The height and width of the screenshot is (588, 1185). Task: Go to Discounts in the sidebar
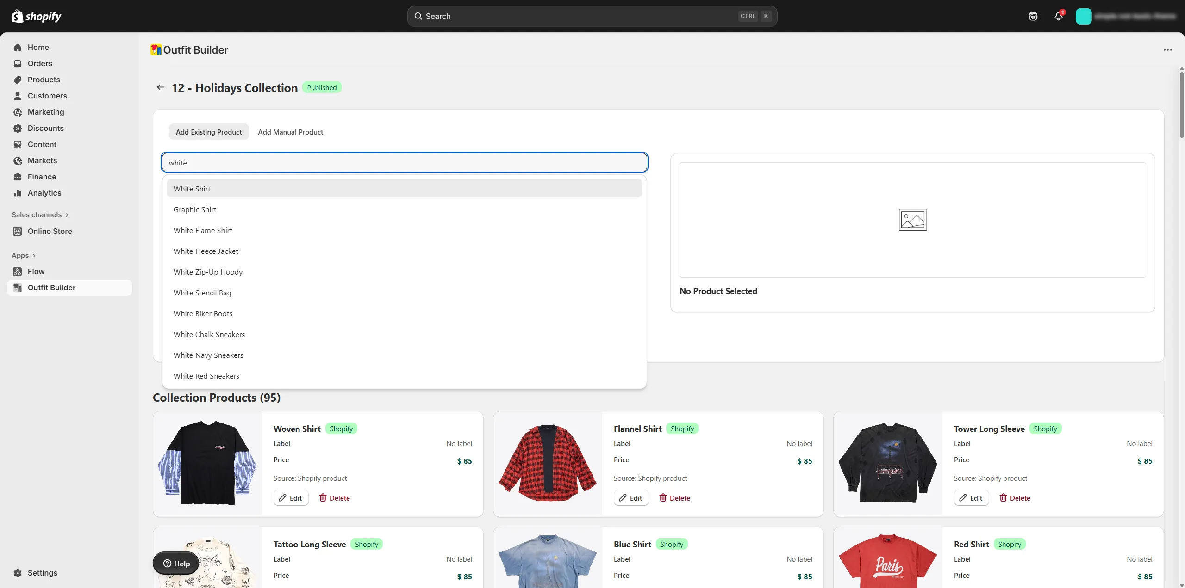pyautogui.click(x=45, y=128)
